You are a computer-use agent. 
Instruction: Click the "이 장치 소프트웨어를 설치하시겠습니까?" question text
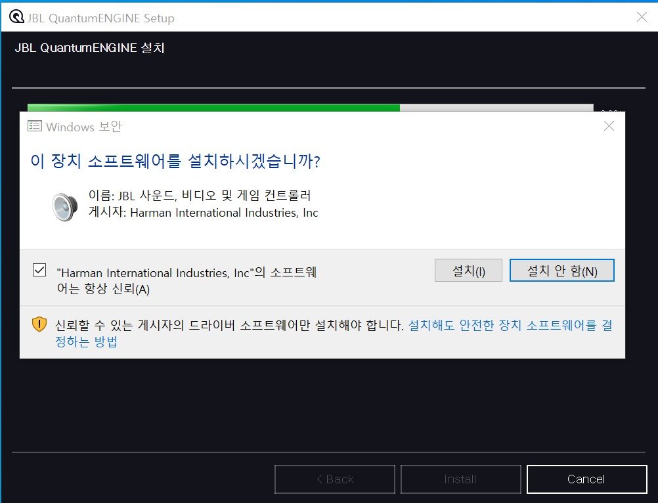click(x=175, y=161)
